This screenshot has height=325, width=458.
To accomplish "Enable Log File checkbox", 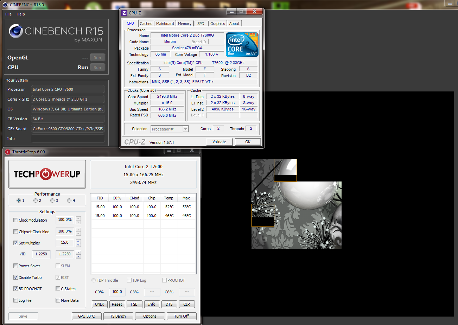I will tap(15, 300).
